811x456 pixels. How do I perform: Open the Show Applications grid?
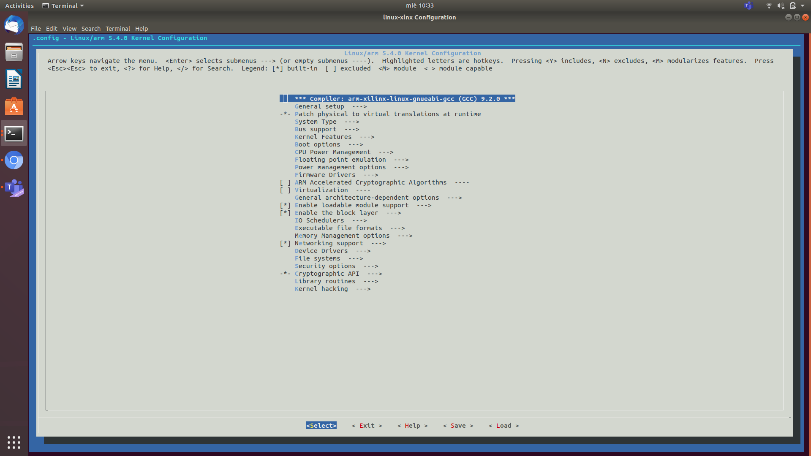(14, 442)
